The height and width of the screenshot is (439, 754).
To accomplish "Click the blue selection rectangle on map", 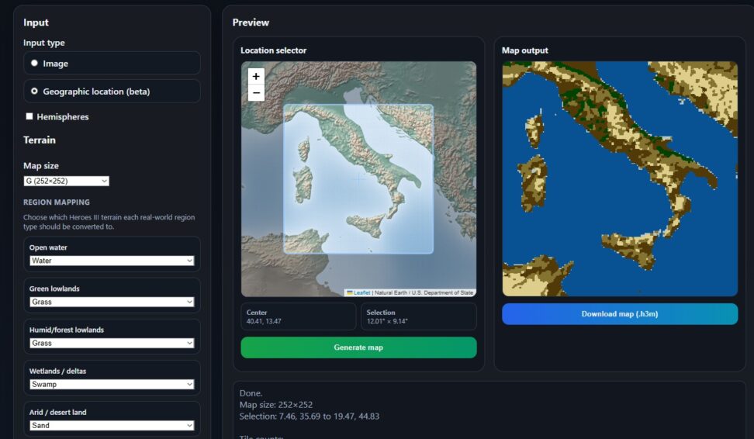I will pyautogui.click(x=358, y=179).
